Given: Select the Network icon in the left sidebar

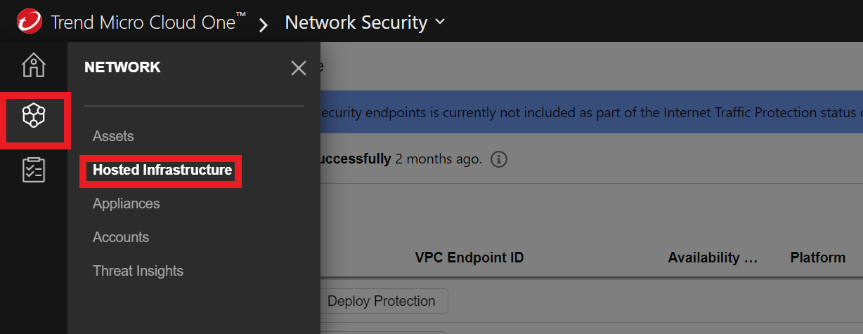Looking at the screenshot, I should coord(34,114).
